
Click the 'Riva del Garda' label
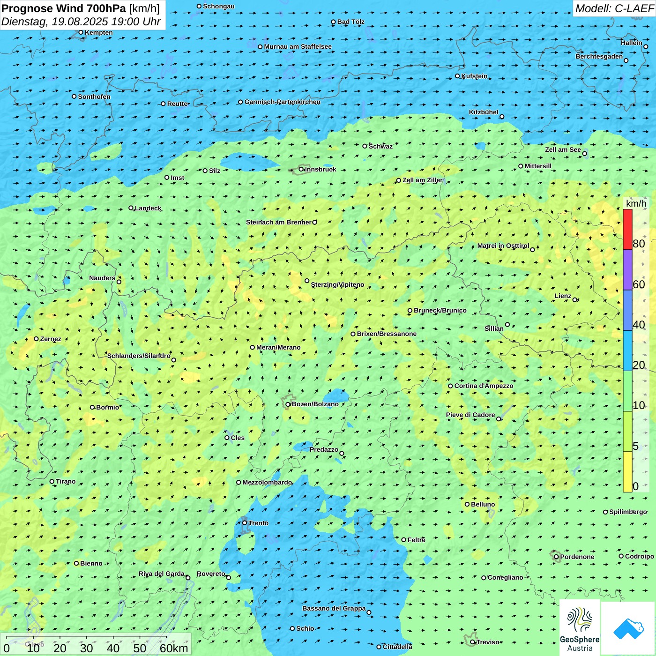pos(162,574)
